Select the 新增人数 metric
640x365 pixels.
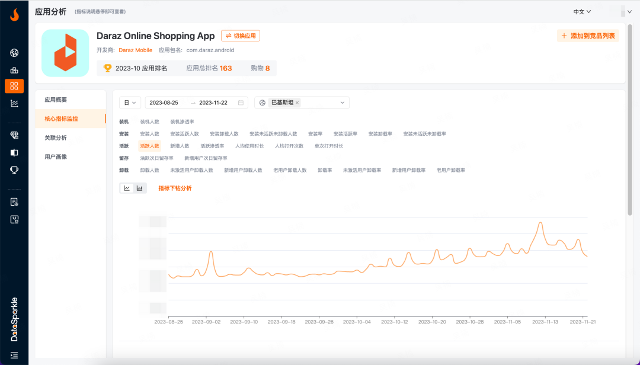pos(180,146)
